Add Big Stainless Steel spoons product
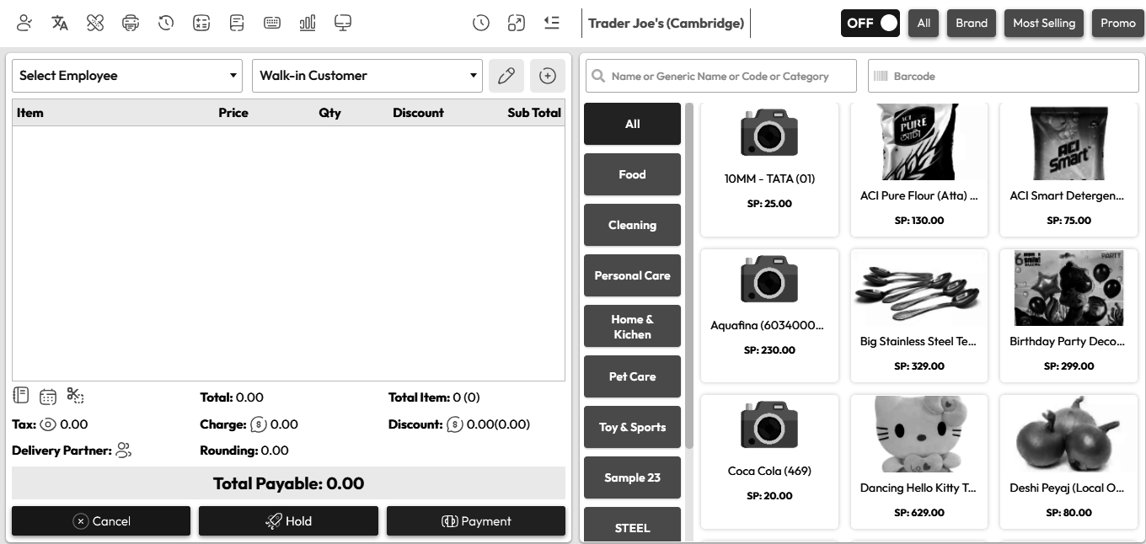The image size is (1146, 544). point(919,316)
